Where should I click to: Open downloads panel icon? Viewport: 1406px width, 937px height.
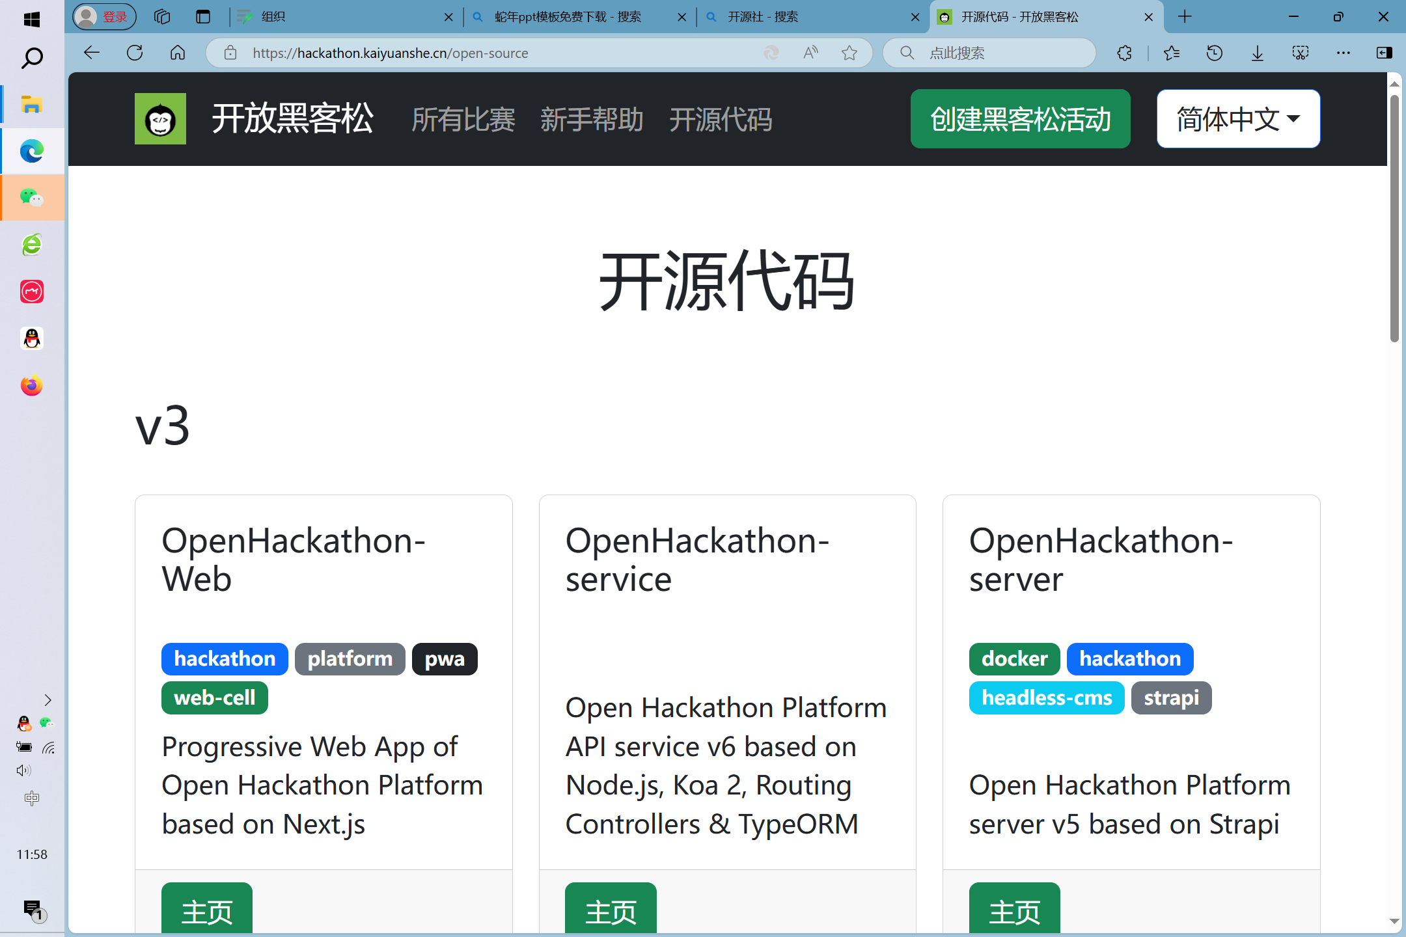(x=1258, y=53)
